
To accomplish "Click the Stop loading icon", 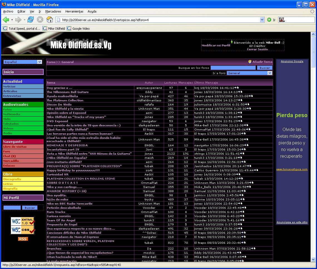I will (x=40, y=20).
